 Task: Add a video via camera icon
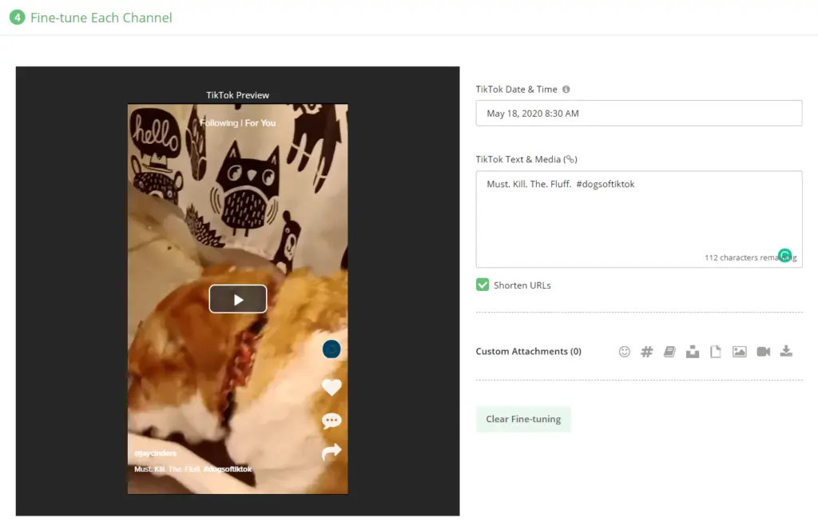pos(763,352)
